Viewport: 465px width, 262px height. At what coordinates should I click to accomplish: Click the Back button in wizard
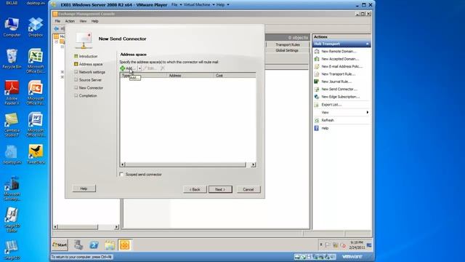pos(195,189)
